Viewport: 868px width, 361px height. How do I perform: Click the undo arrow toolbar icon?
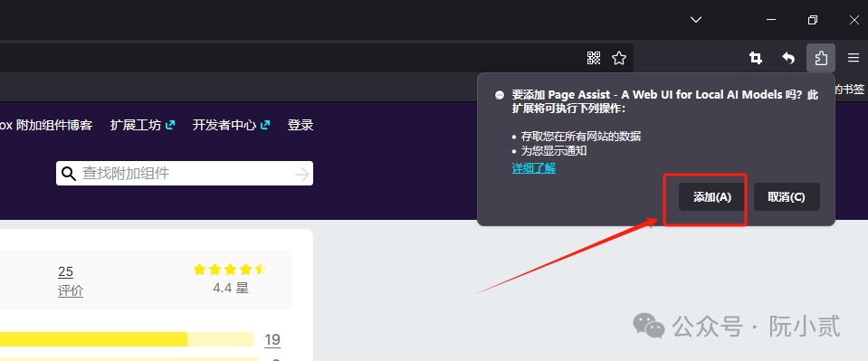788,58
